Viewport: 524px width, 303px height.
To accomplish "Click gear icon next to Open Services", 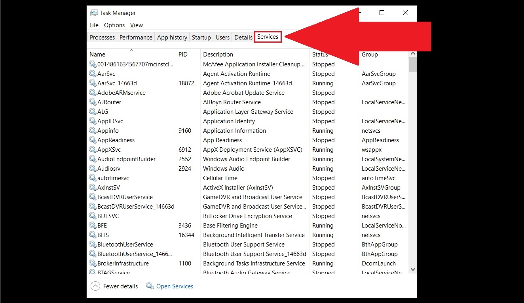I will coord(150,286).
